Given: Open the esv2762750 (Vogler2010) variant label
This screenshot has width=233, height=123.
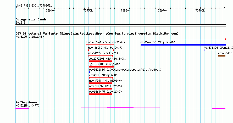Looking at the screenshot, I should click(x=158, y=42).
